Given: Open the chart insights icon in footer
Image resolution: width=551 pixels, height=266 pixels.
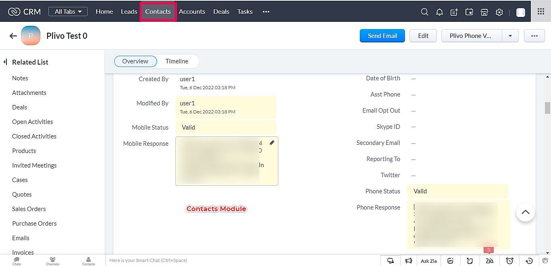Looking at the screenshot, I should [x=451, y=261].
